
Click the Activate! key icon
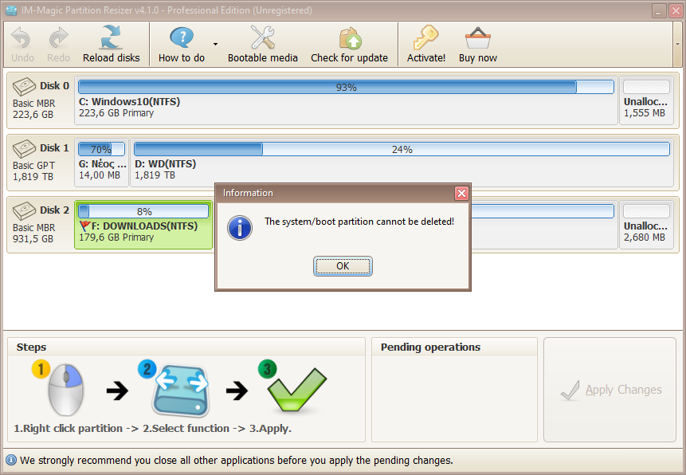coord(425,37)
